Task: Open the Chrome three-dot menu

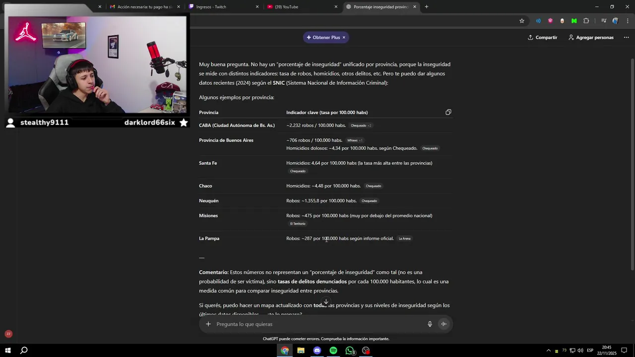Action: (x=628, y=21)
